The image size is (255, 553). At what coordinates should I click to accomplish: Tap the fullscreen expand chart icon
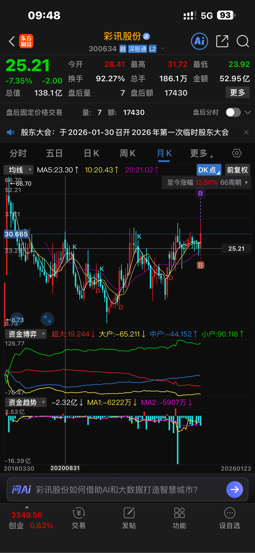click(x=47, y=319)
